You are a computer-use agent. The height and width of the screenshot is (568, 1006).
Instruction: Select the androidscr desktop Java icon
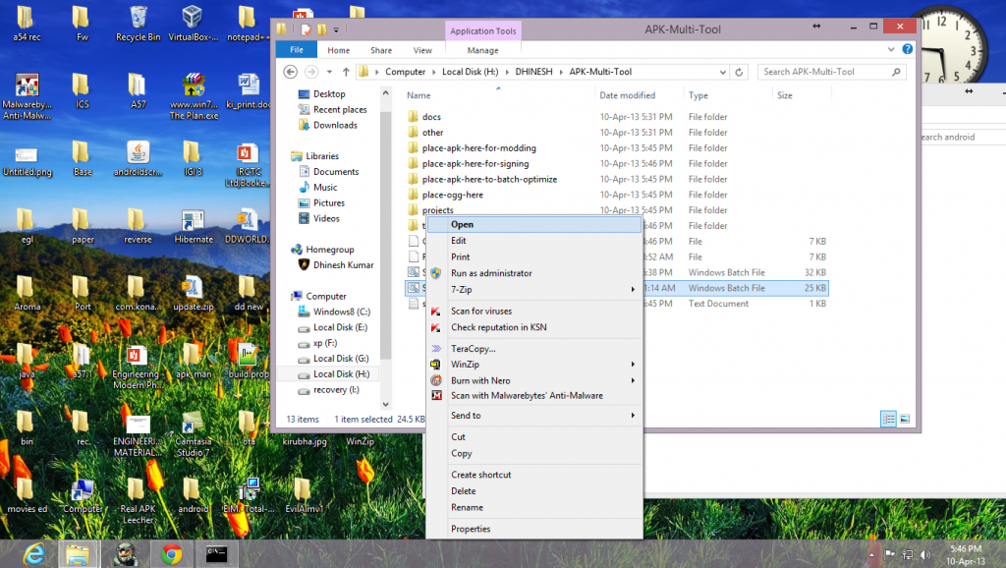138,159
